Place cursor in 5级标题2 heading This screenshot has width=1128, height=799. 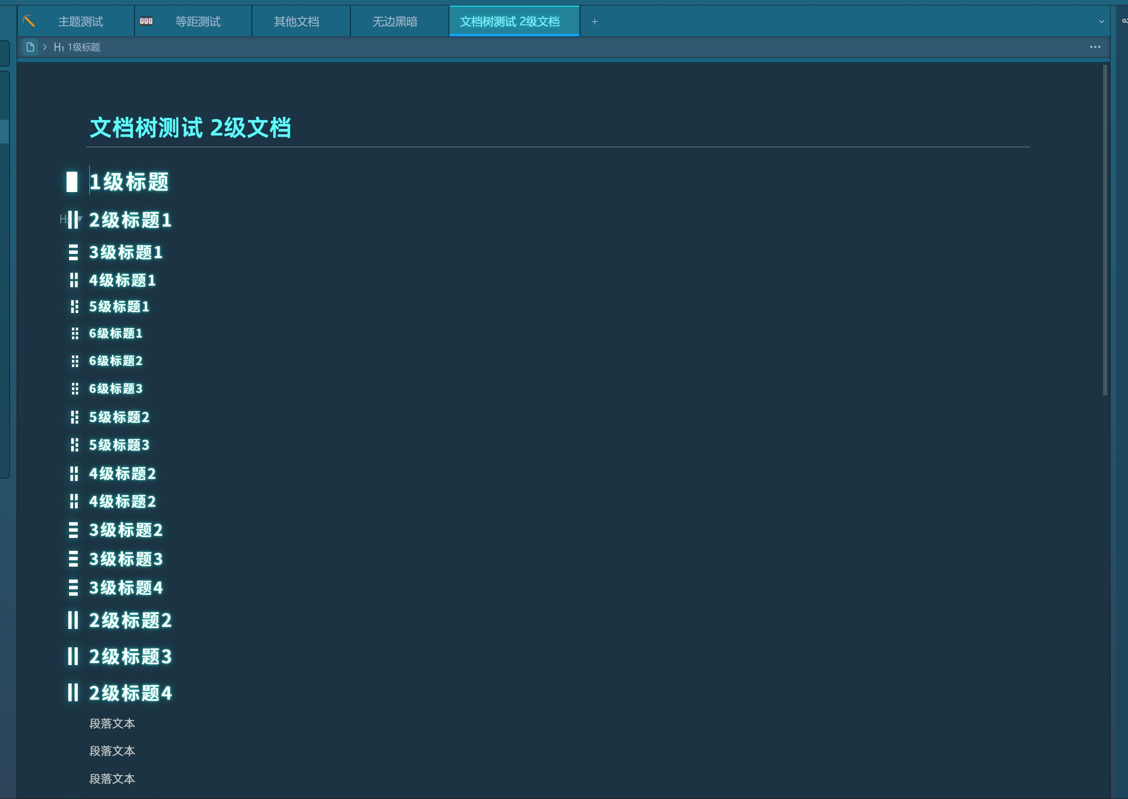pos(119,417)
